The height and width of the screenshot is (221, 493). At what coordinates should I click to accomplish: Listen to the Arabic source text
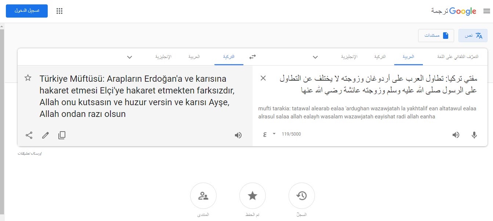pos(456,135)
